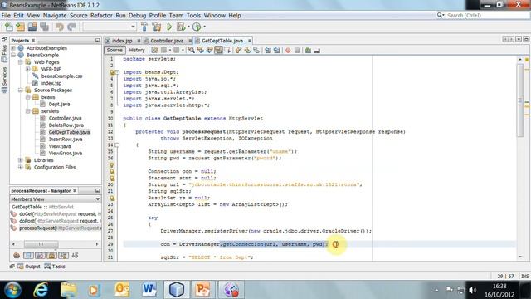Click the Build Project hammer icon
The height and width of the screenshot is (299, 531).
(x=144, y=27)
